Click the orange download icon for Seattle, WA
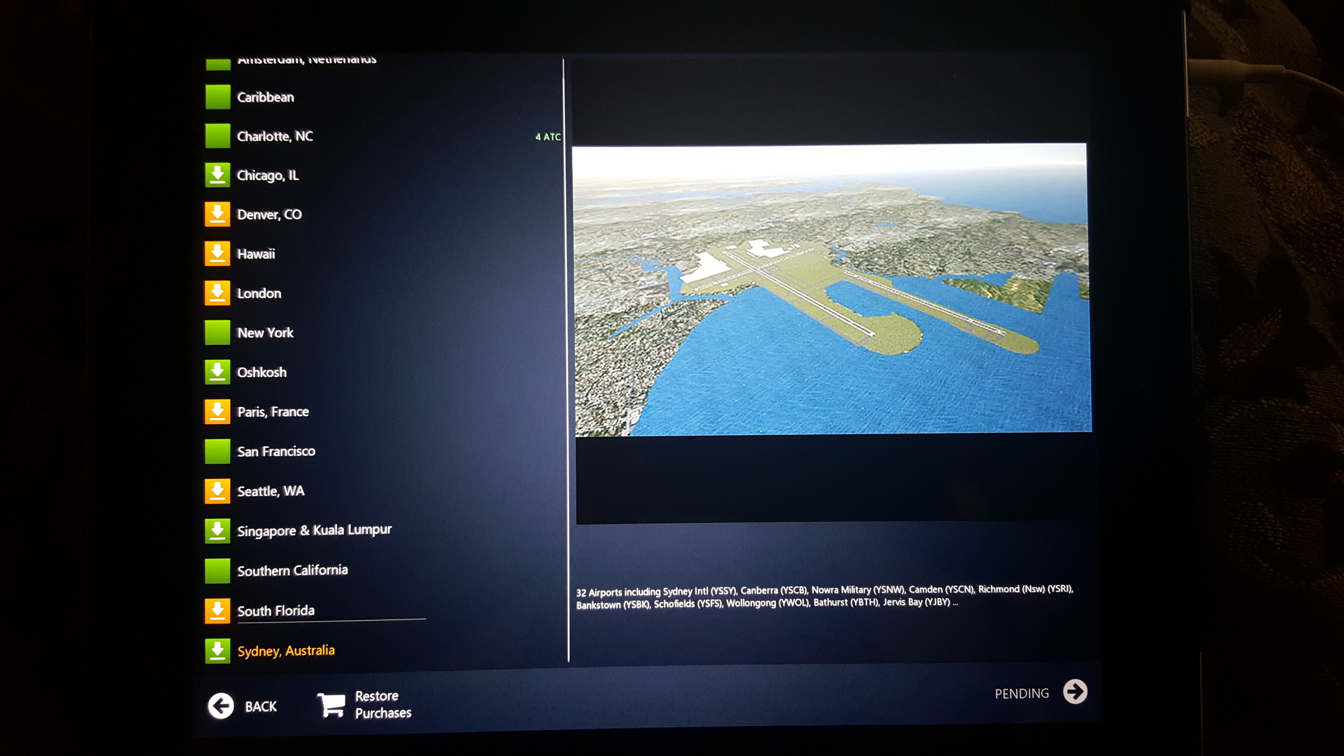 click(217, 491)
